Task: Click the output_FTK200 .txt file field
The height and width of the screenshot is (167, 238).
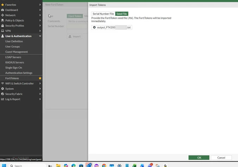Action: tap(112, 28)
